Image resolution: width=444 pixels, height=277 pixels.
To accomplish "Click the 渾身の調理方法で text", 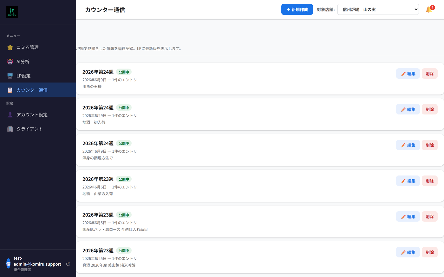I will tap(98, 158).
